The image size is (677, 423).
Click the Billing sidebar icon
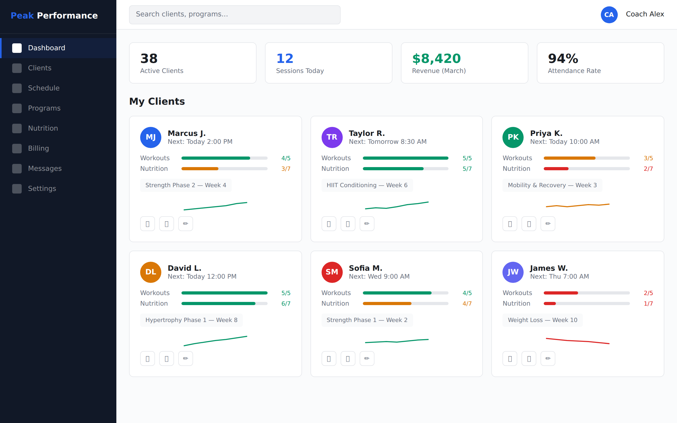coord(17,148)
